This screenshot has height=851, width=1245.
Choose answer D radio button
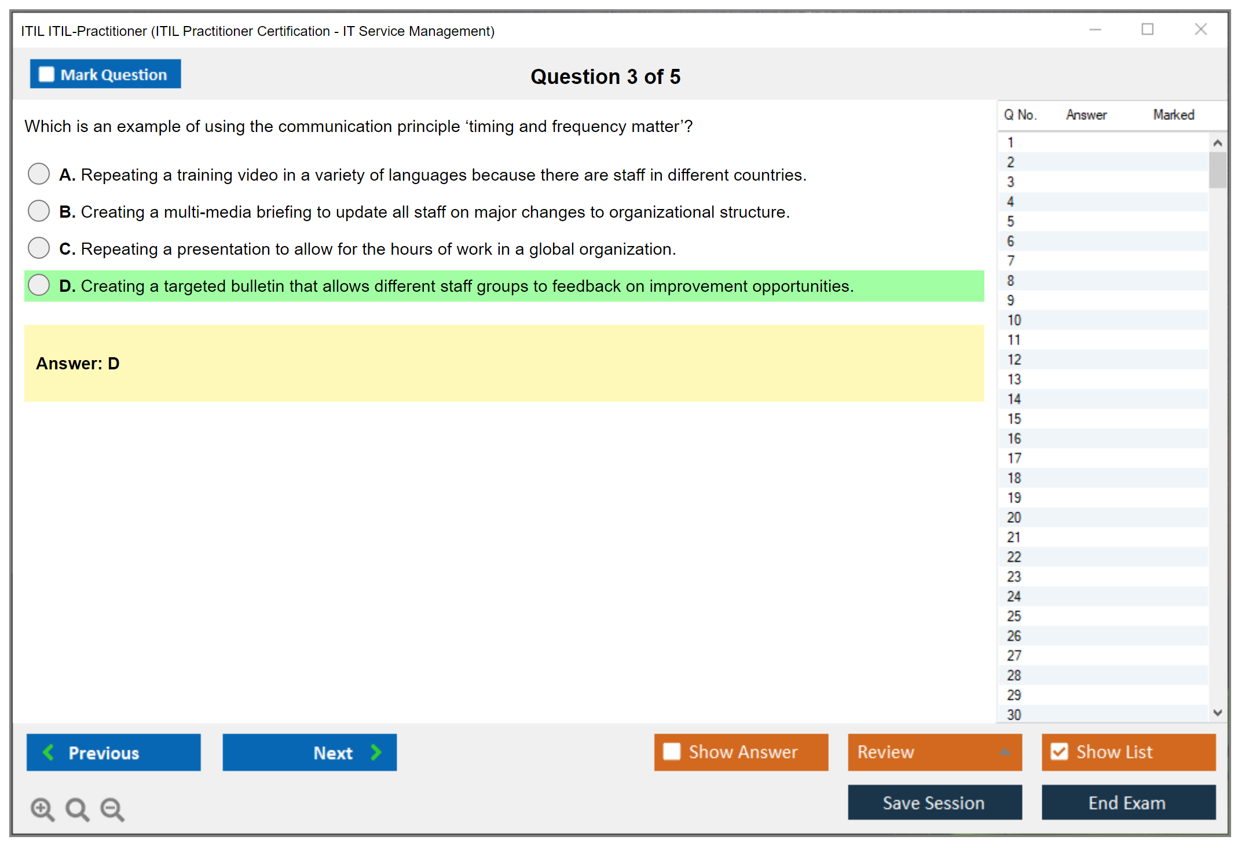(39, 285)
